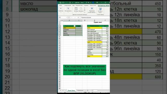Image resolution: width=167 pixels, height=94 pixels.
Task: Click the Save icon in the title bar
Action: click(x=60, y=3)
